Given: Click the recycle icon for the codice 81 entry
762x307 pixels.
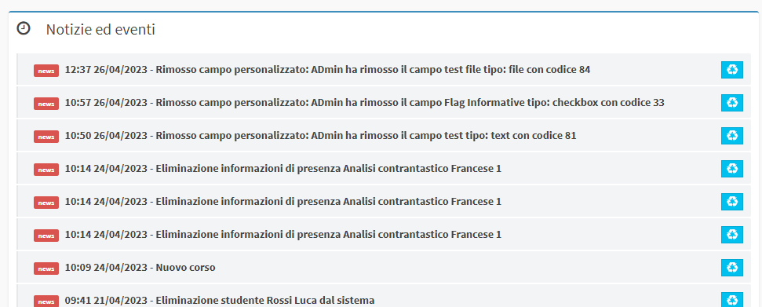Looking at the screenshot, I should (x=732, y=136).
